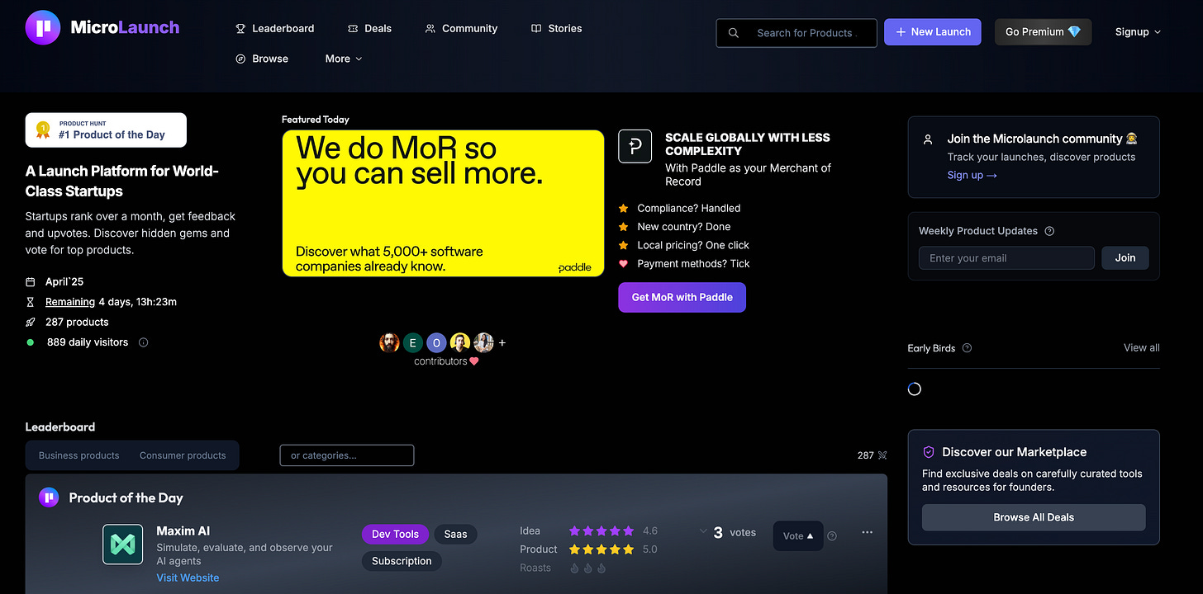The image size is (1203, 594).
Task: Click the X icon next to 287 count
Action: [x=882, y=455]
